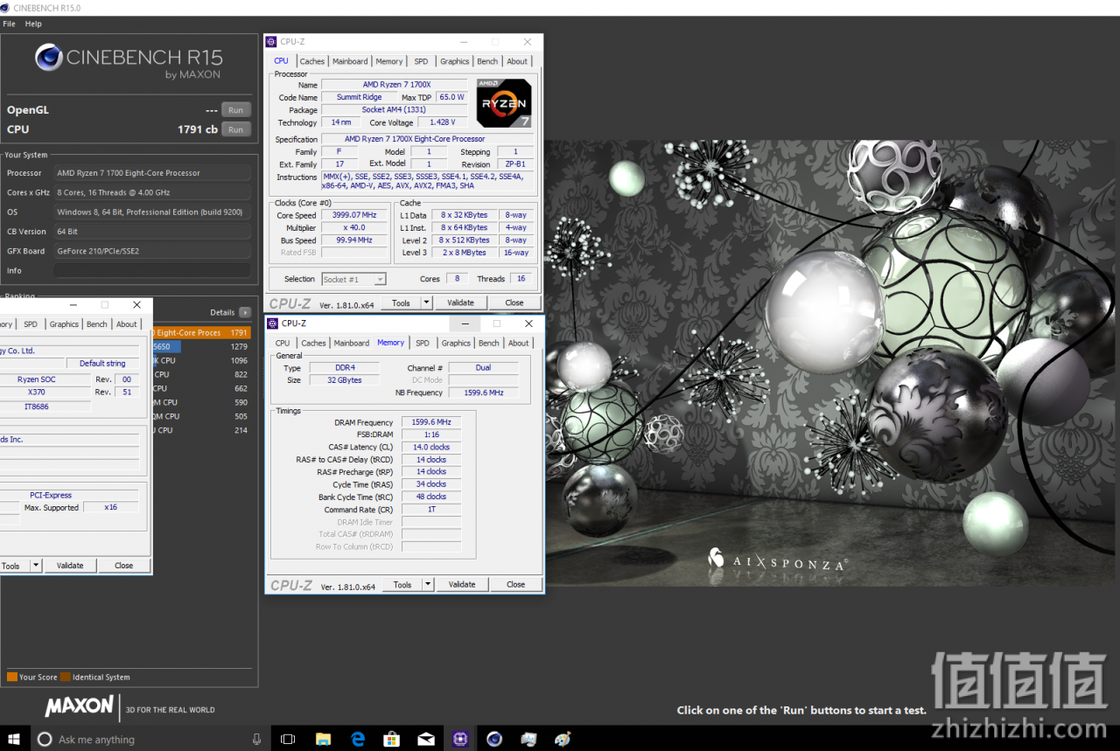Open File Explorer from the taskbar
Image resolution: width=1120 pixels, height=751 pixels.
click(x=323, y=739)
